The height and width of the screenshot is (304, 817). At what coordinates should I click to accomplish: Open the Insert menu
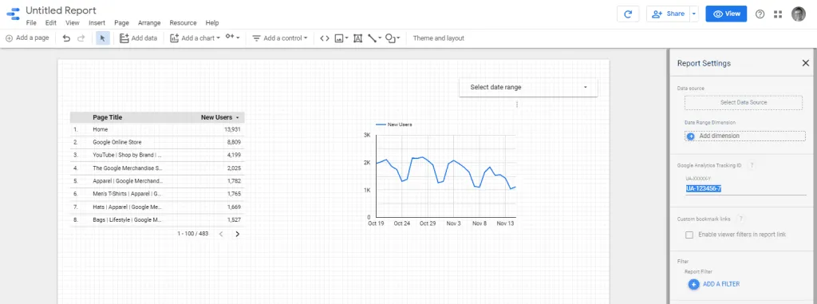pos(97,23)
